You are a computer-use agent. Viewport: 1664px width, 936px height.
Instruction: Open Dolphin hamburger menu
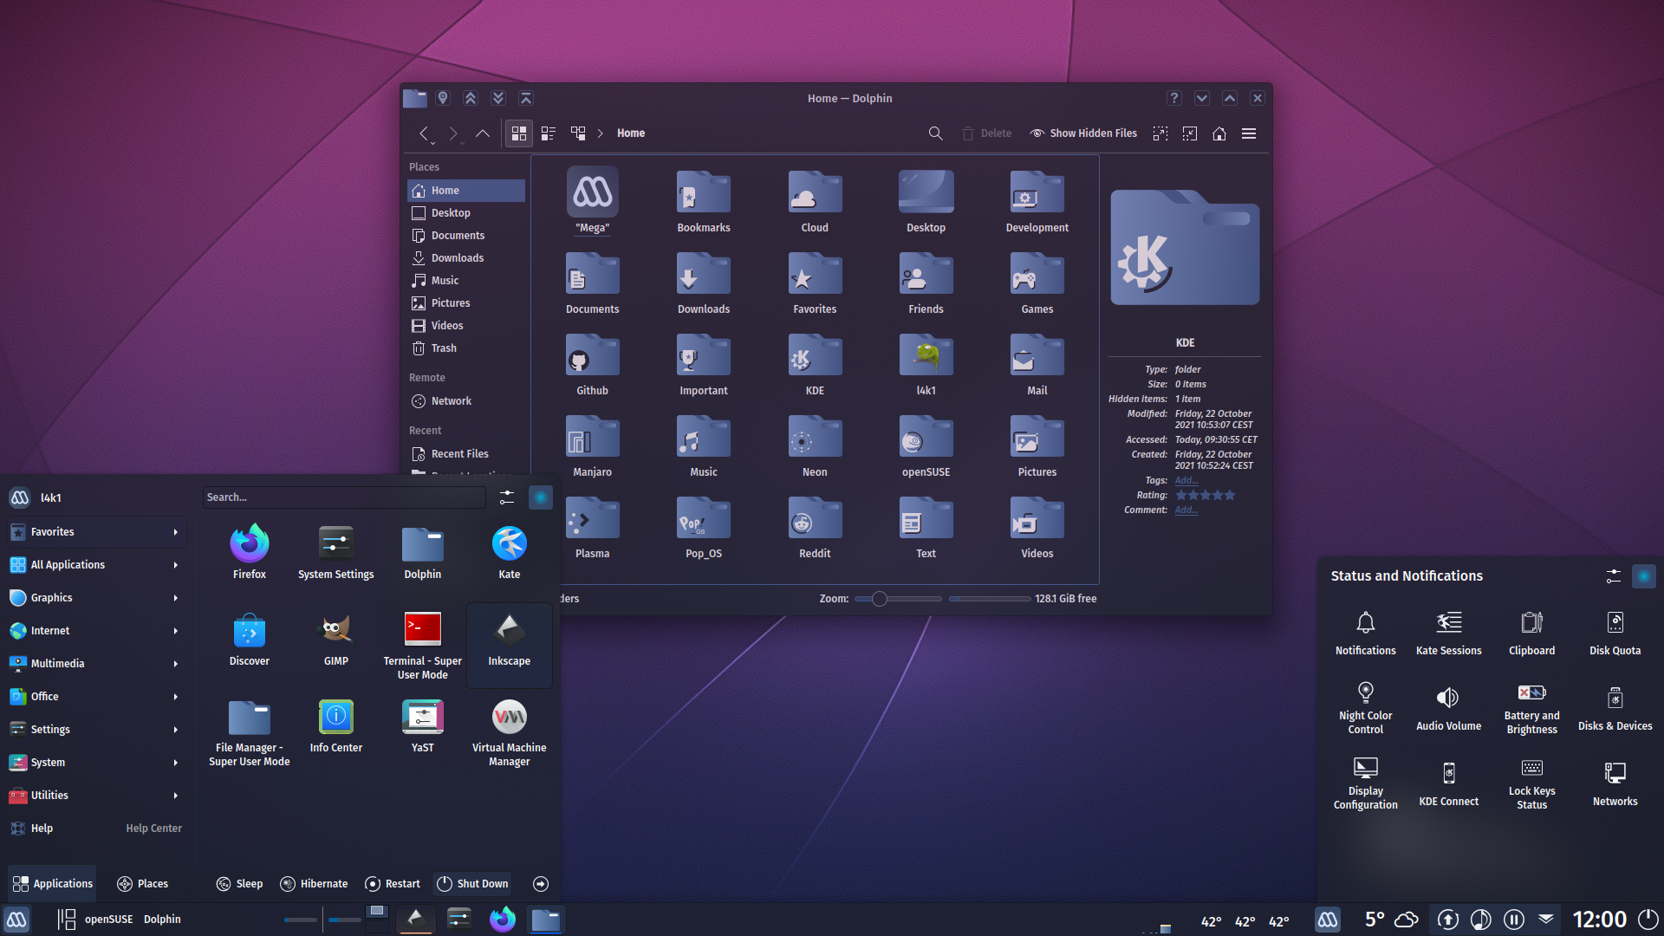tap(1249, 133)
